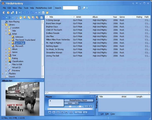Select the "Now Playing" tree item
Viewport: 152px width, 120px height.
tap(14, 22)
